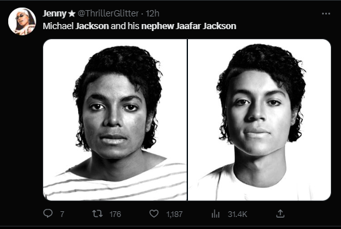Click the 12h timestamp of the tweet
This screenshot has width=341, height=229.
(152, 13)
